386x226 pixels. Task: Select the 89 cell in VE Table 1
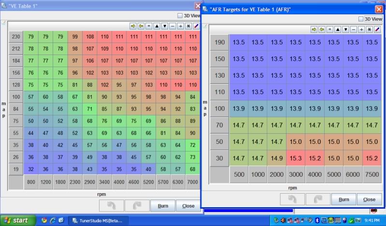coord(192,121)
